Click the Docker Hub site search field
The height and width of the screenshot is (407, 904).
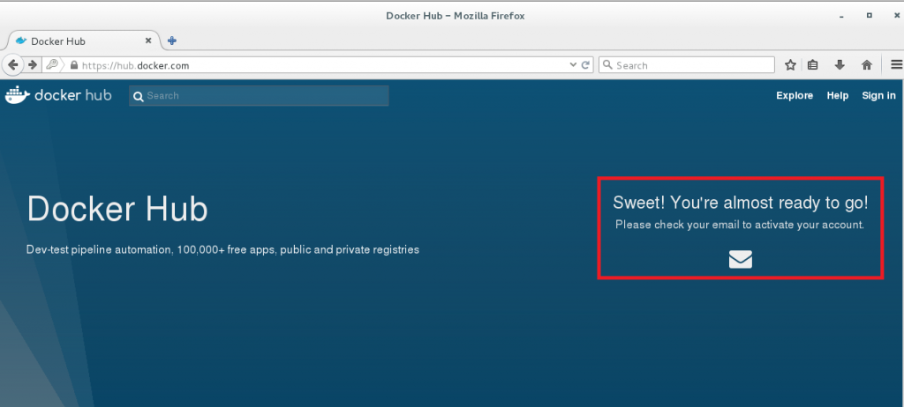click(x=259, y=95)
